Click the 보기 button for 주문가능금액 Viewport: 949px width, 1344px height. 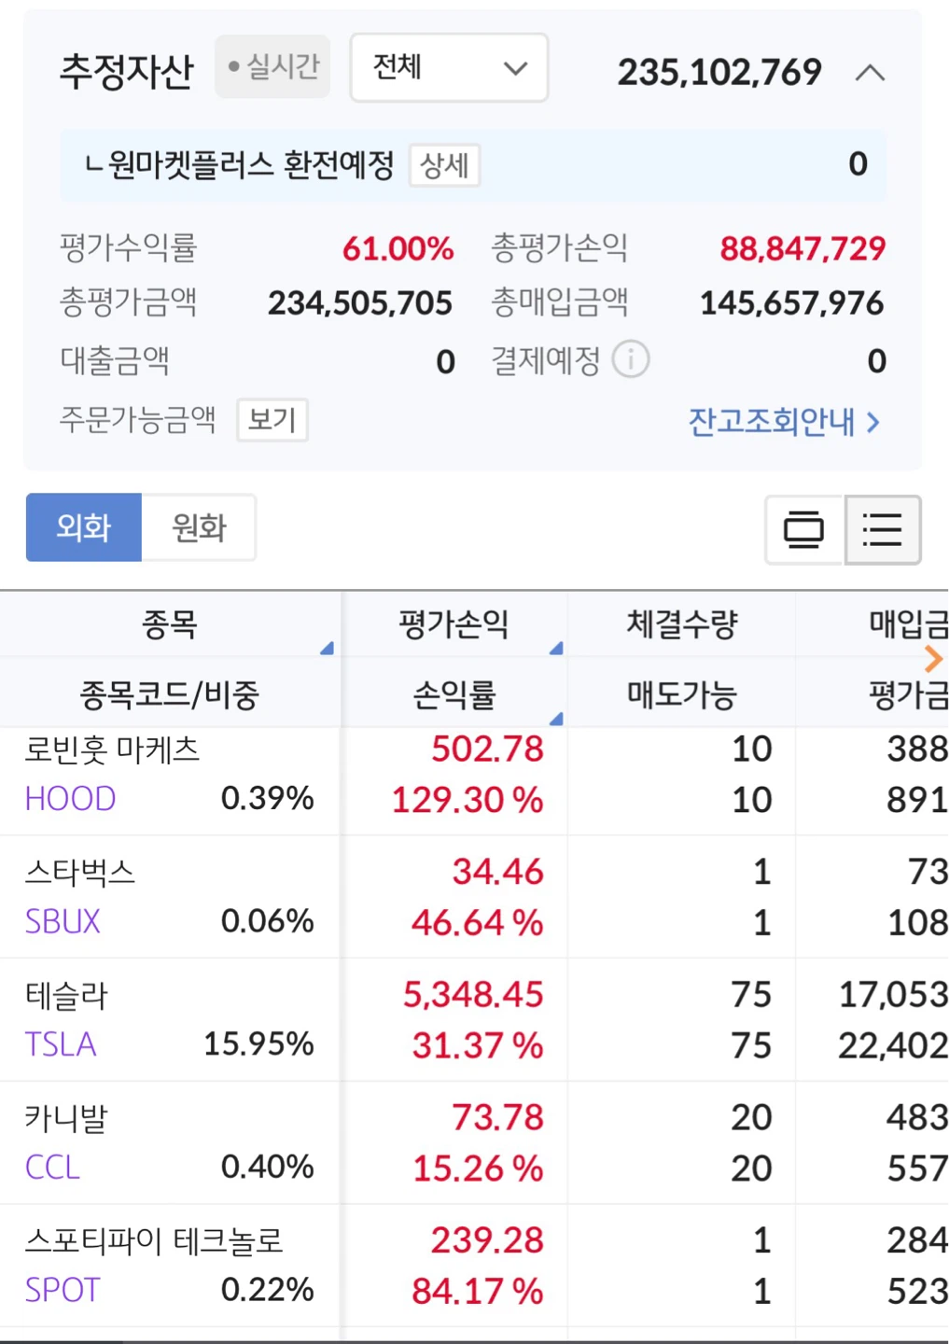(272, 420)
